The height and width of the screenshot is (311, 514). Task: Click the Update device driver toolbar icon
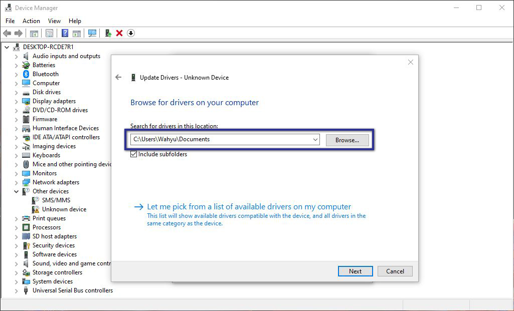(x=108, y=33)
